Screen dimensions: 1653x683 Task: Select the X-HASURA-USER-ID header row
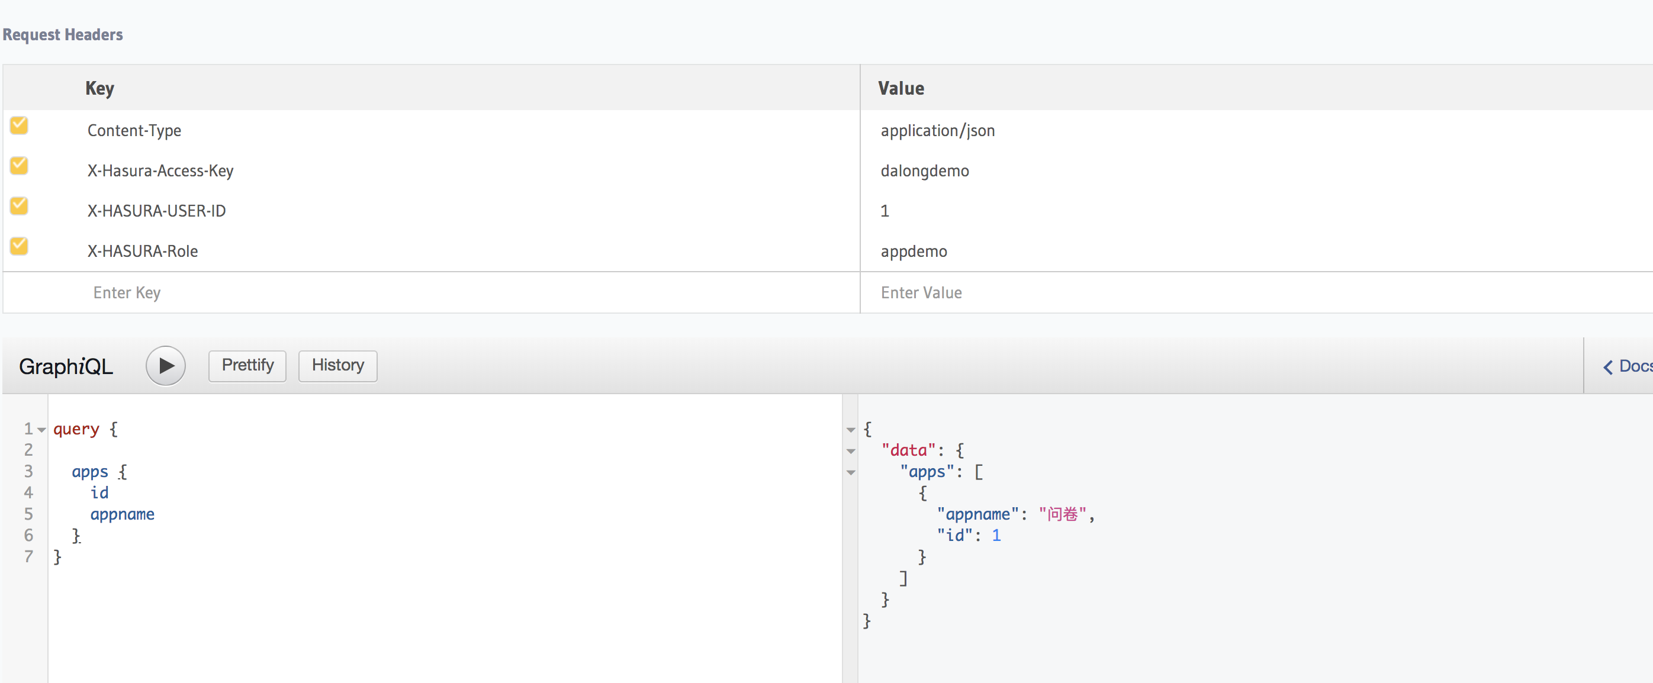tap(422, 211)
